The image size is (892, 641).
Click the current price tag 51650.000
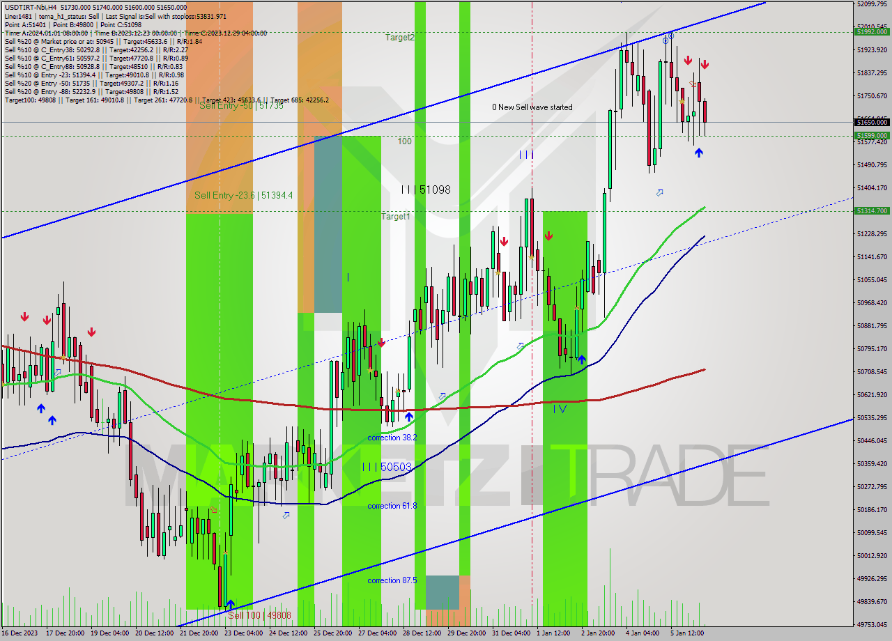tap(872, 122)
